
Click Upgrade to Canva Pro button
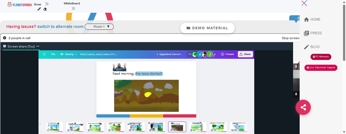pyautogui.click(x=170, y=54)
